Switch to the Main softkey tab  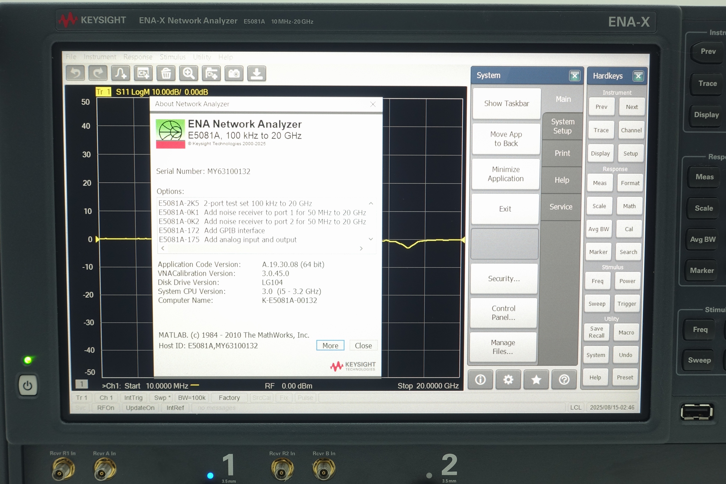point(563,99)
